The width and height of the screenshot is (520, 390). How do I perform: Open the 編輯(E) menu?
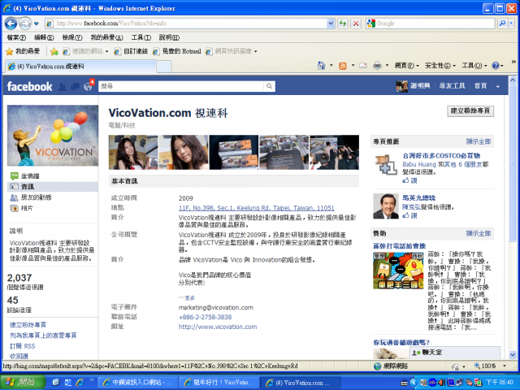[x=44, y=37]
